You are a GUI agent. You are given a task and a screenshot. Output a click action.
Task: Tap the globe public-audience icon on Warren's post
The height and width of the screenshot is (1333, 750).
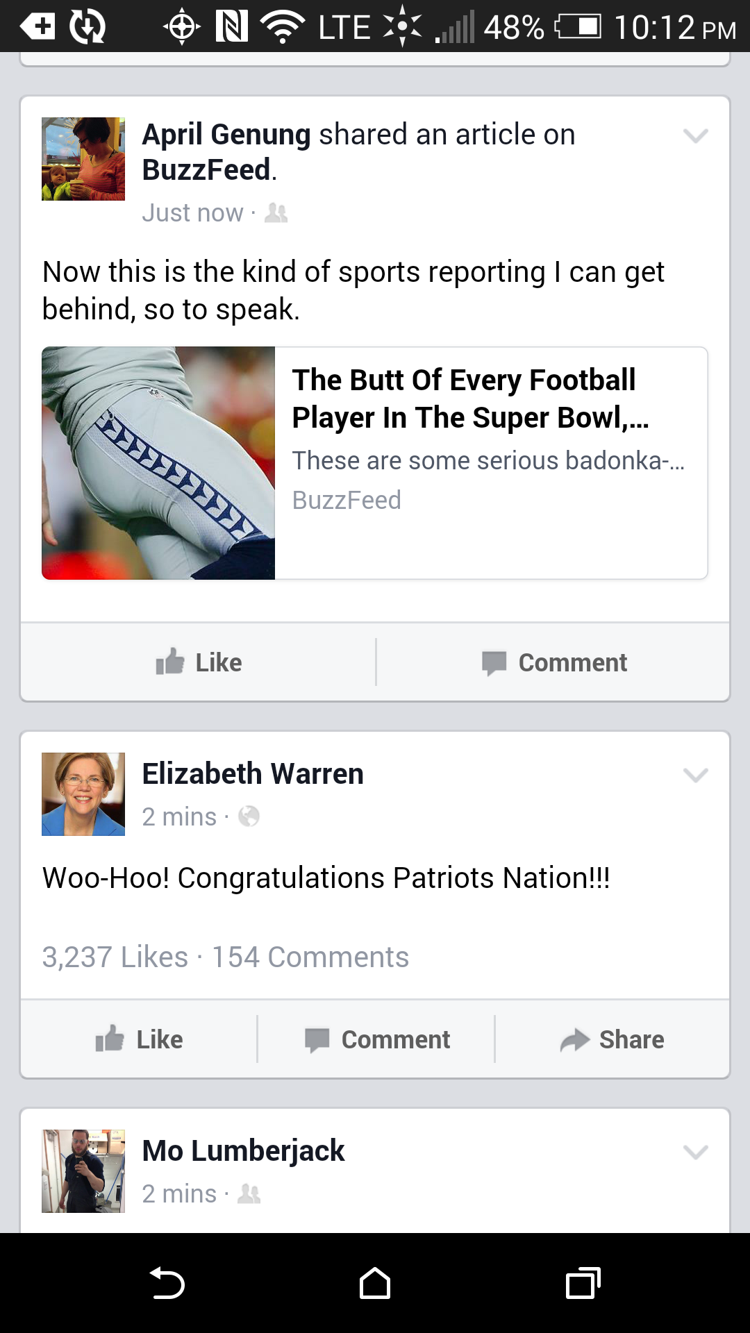coord(249,816)
